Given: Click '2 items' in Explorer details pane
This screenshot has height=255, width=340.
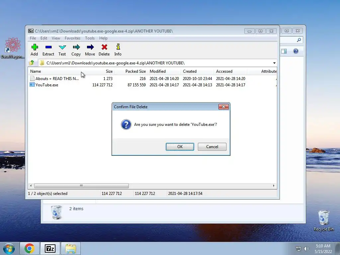Looking at the screenshot, I should (x=76, y=209).
